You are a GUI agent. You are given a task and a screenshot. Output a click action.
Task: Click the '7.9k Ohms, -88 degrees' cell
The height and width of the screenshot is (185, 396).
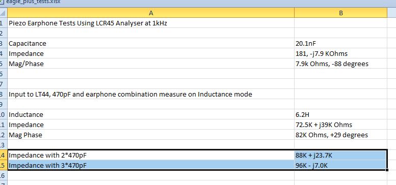click(340, 64)
